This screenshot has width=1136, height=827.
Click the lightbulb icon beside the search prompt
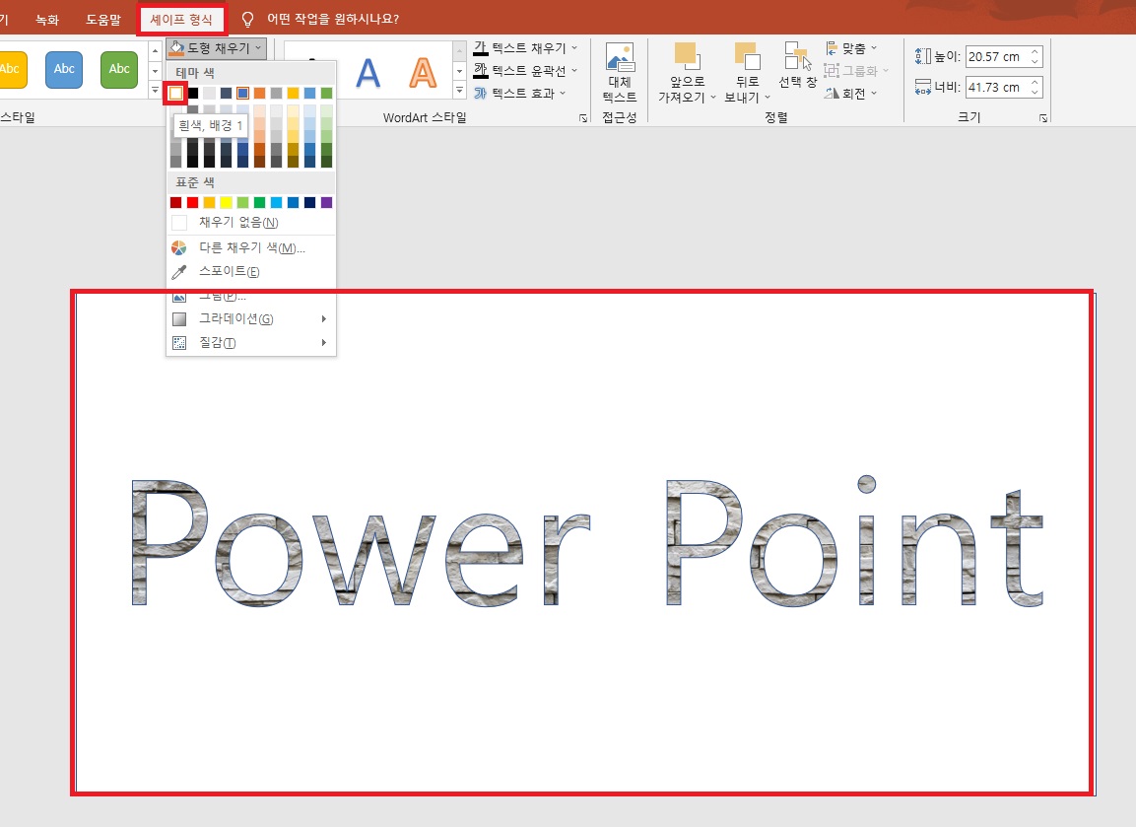(x=247, y=19)
